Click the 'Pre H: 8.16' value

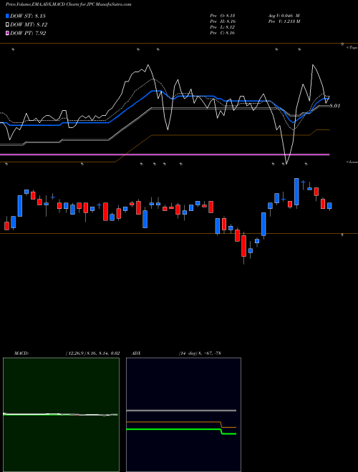(223, 21)
